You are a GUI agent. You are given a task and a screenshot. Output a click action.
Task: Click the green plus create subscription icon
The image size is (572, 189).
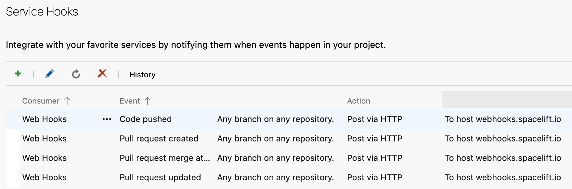tap(18, 74)
